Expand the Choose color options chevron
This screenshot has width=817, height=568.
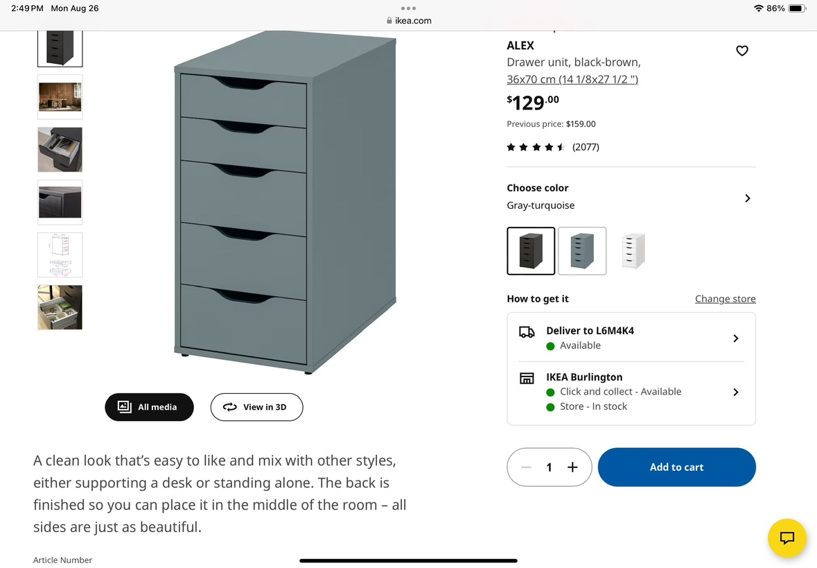pyautogui.click(x=747, y=198)
